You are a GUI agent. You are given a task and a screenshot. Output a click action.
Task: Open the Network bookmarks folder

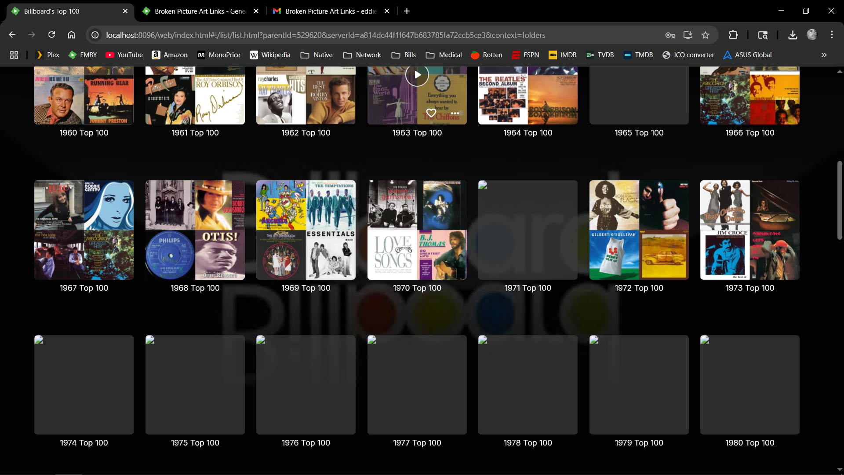(362, 55)
